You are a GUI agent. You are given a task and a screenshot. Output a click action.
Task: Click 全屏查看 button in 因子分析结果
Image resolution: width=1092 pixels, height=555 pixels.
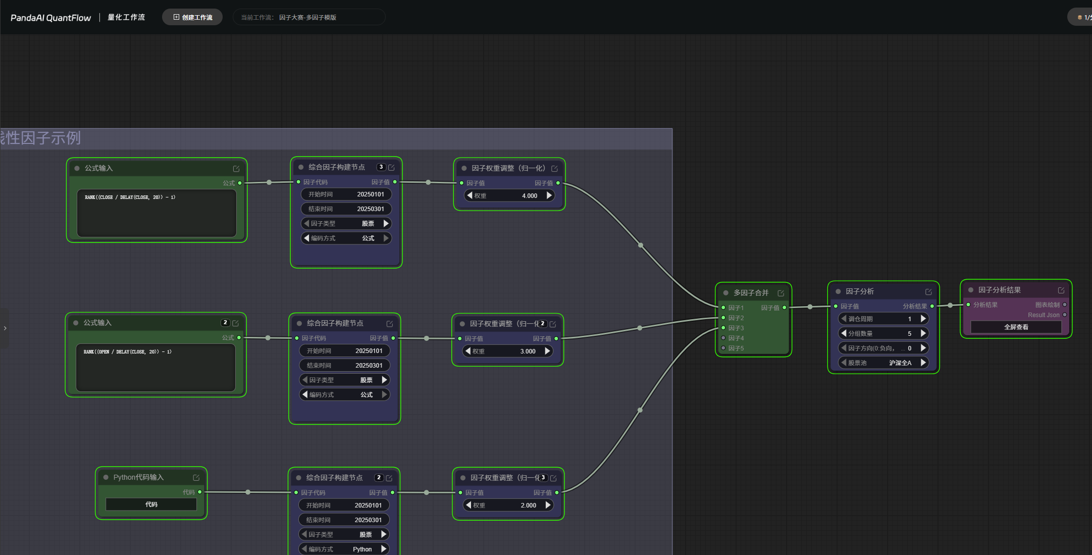[x=1016, y=327]
